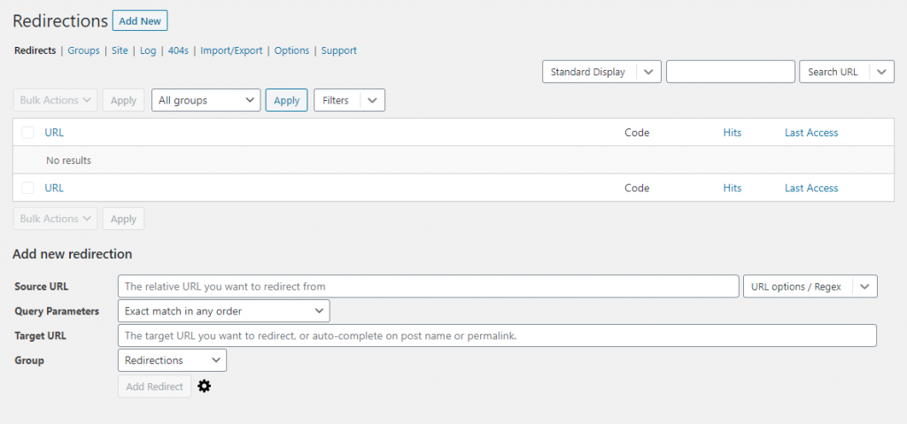Click into the Source URL field

(428, 286)
